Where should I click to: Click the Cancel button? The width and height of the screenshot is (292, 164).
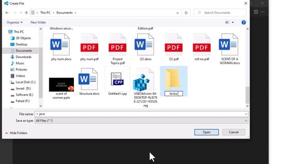tap(234, 132)
